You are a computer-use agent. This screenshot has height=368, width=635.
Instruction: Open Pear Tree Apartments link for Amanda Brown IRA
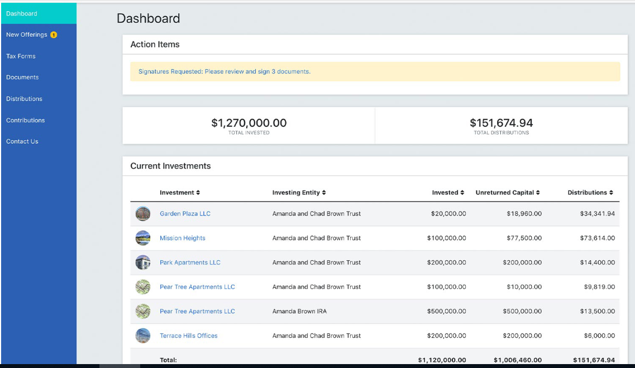[x=197, y=311]
